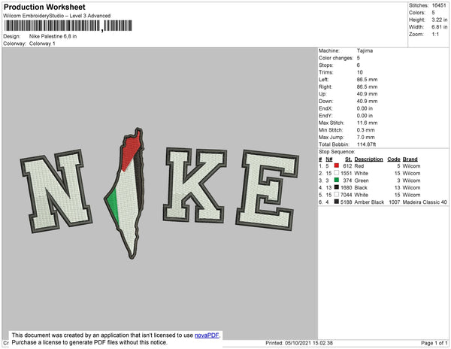451x349 pixels.
Task: Click the 'Production Worksheet' title
Action: pyautogui.click(x=44, y=7)
